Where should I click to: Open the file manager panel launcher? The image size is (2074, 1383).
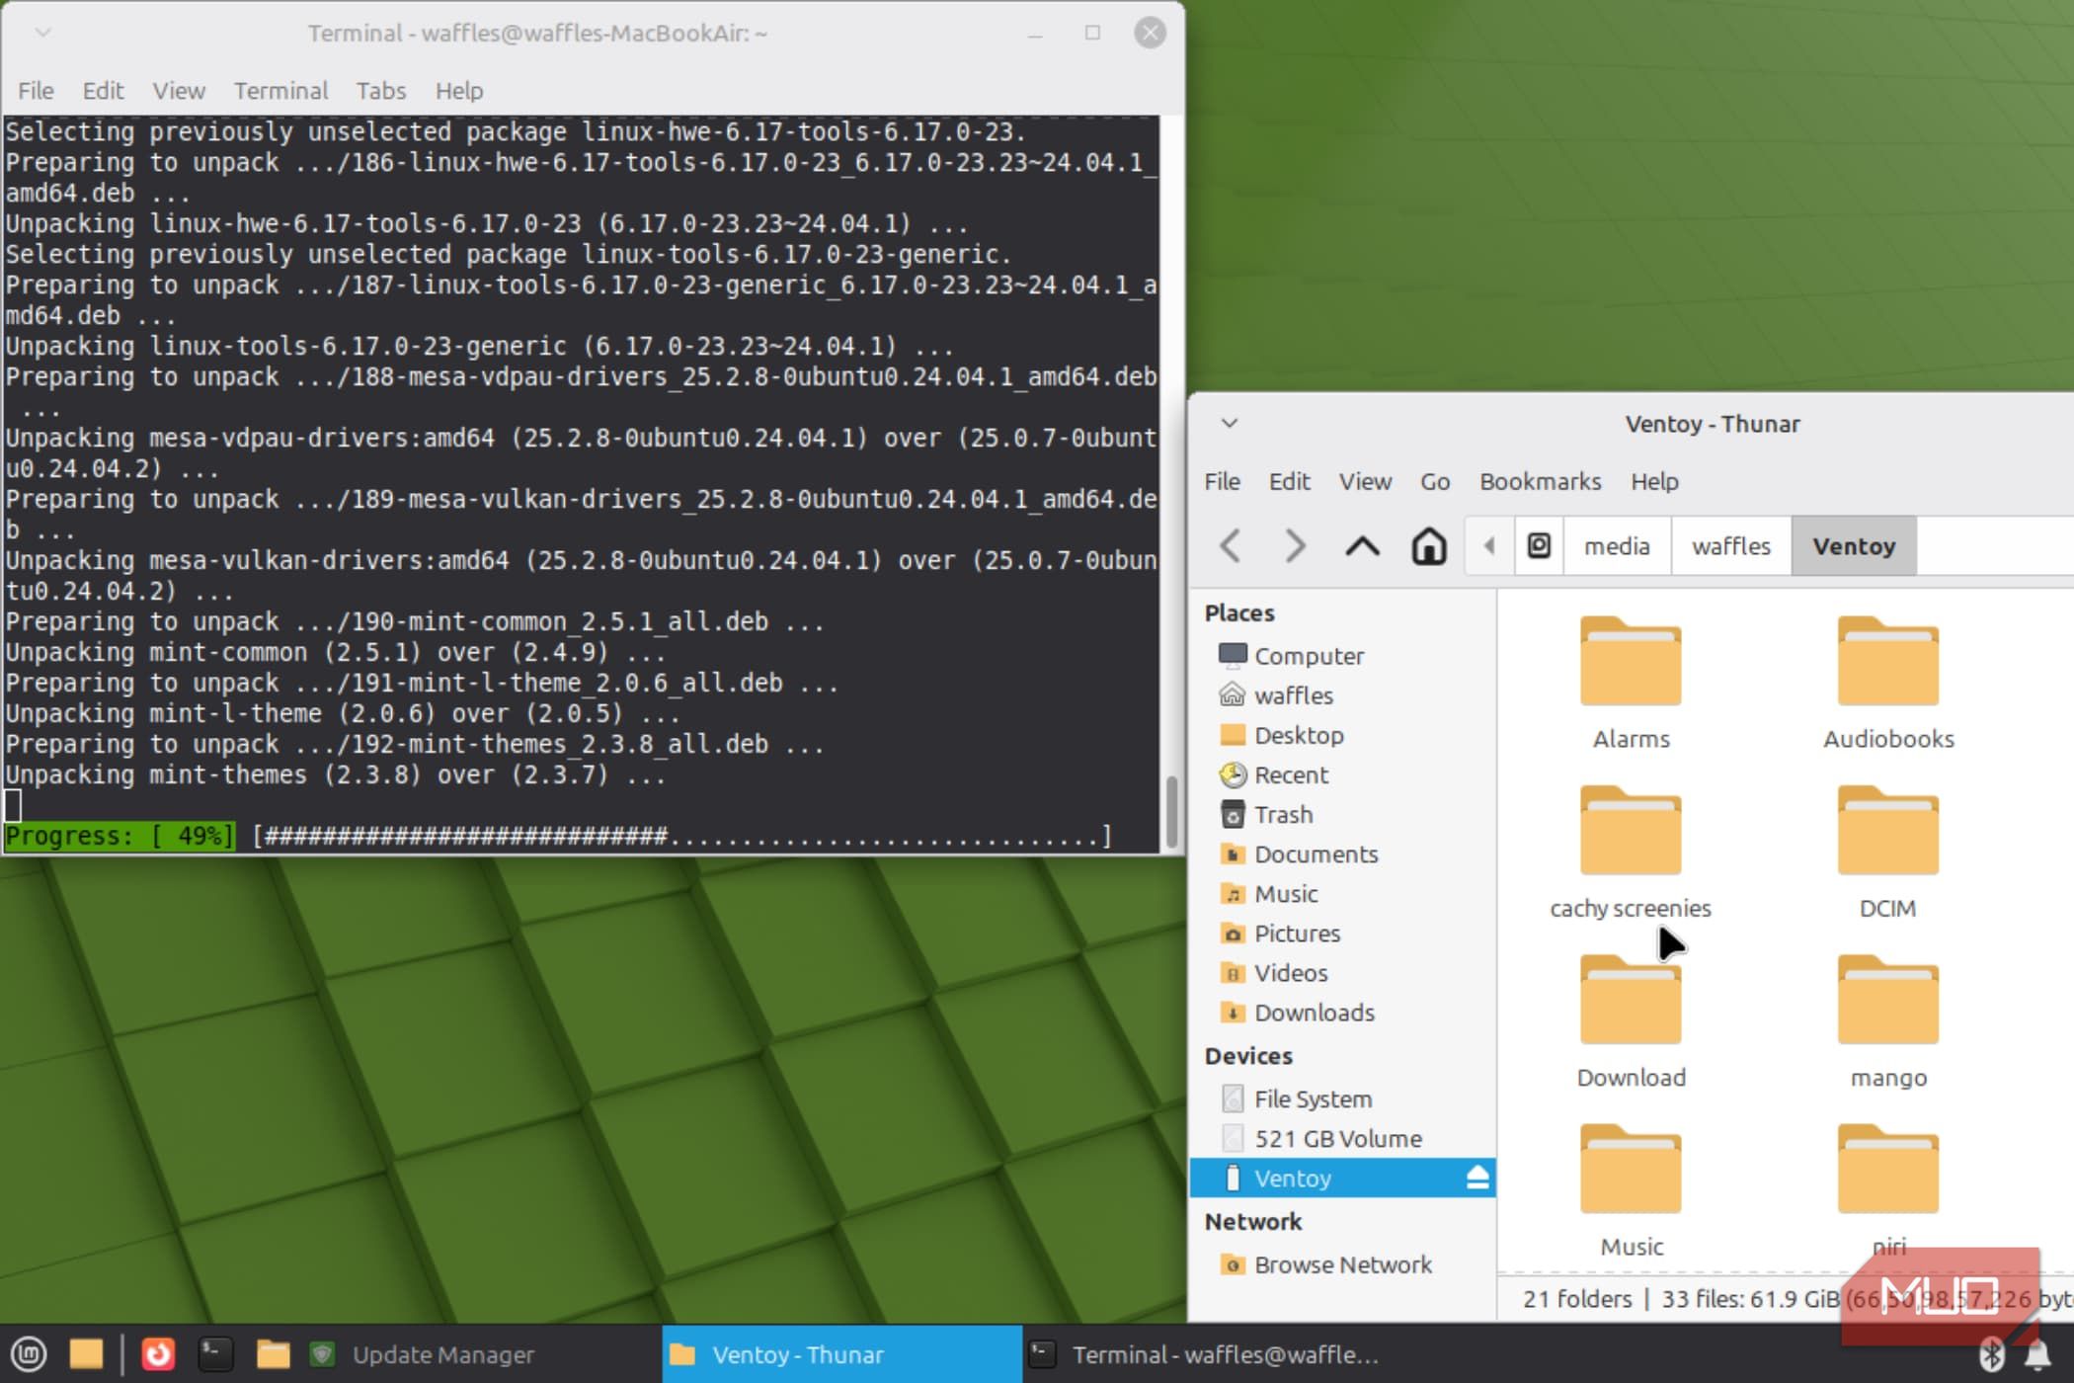273,1353
